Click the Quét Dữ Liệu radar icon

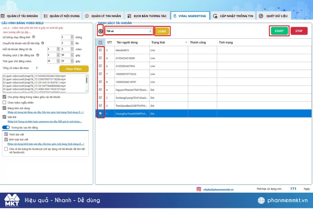click(261, 16)
